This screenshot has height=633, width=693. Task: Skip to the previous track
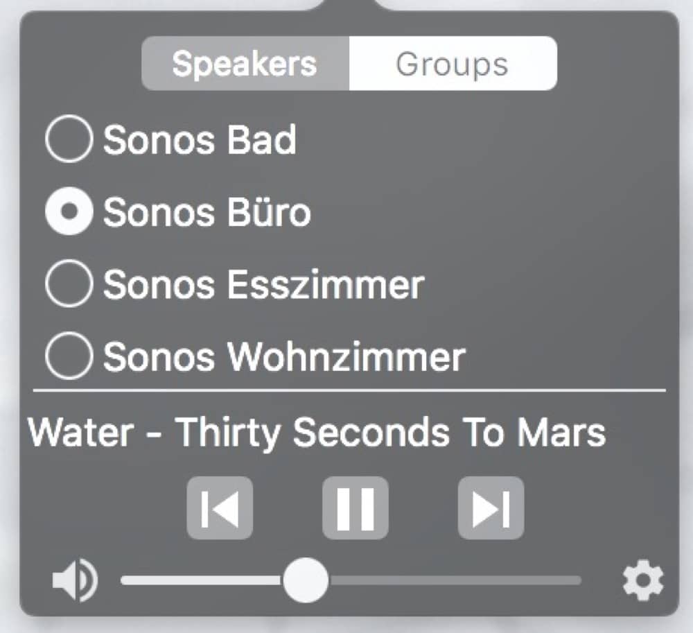click(x=220, y=508)
